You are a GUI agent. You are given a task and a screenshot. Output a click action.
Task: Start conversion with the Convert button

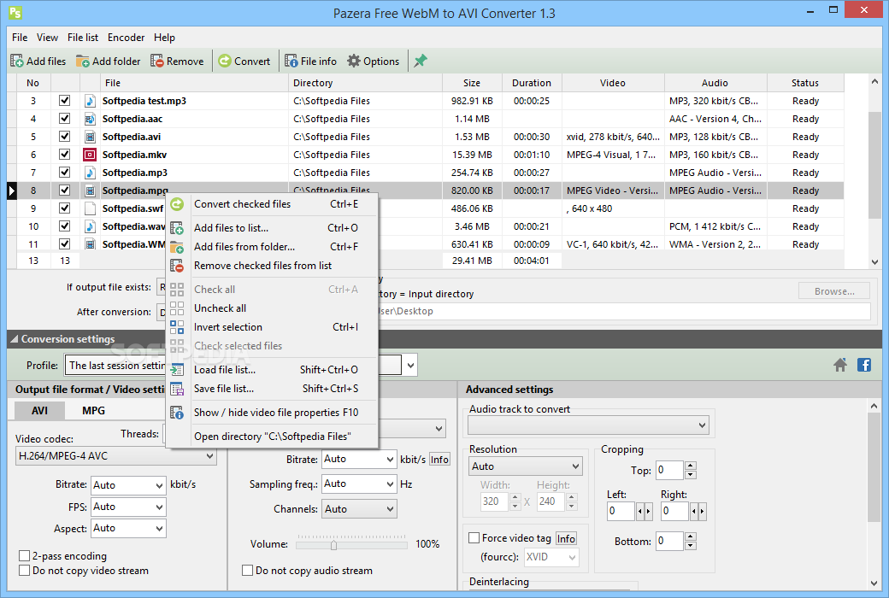click(x=244, y=62)
